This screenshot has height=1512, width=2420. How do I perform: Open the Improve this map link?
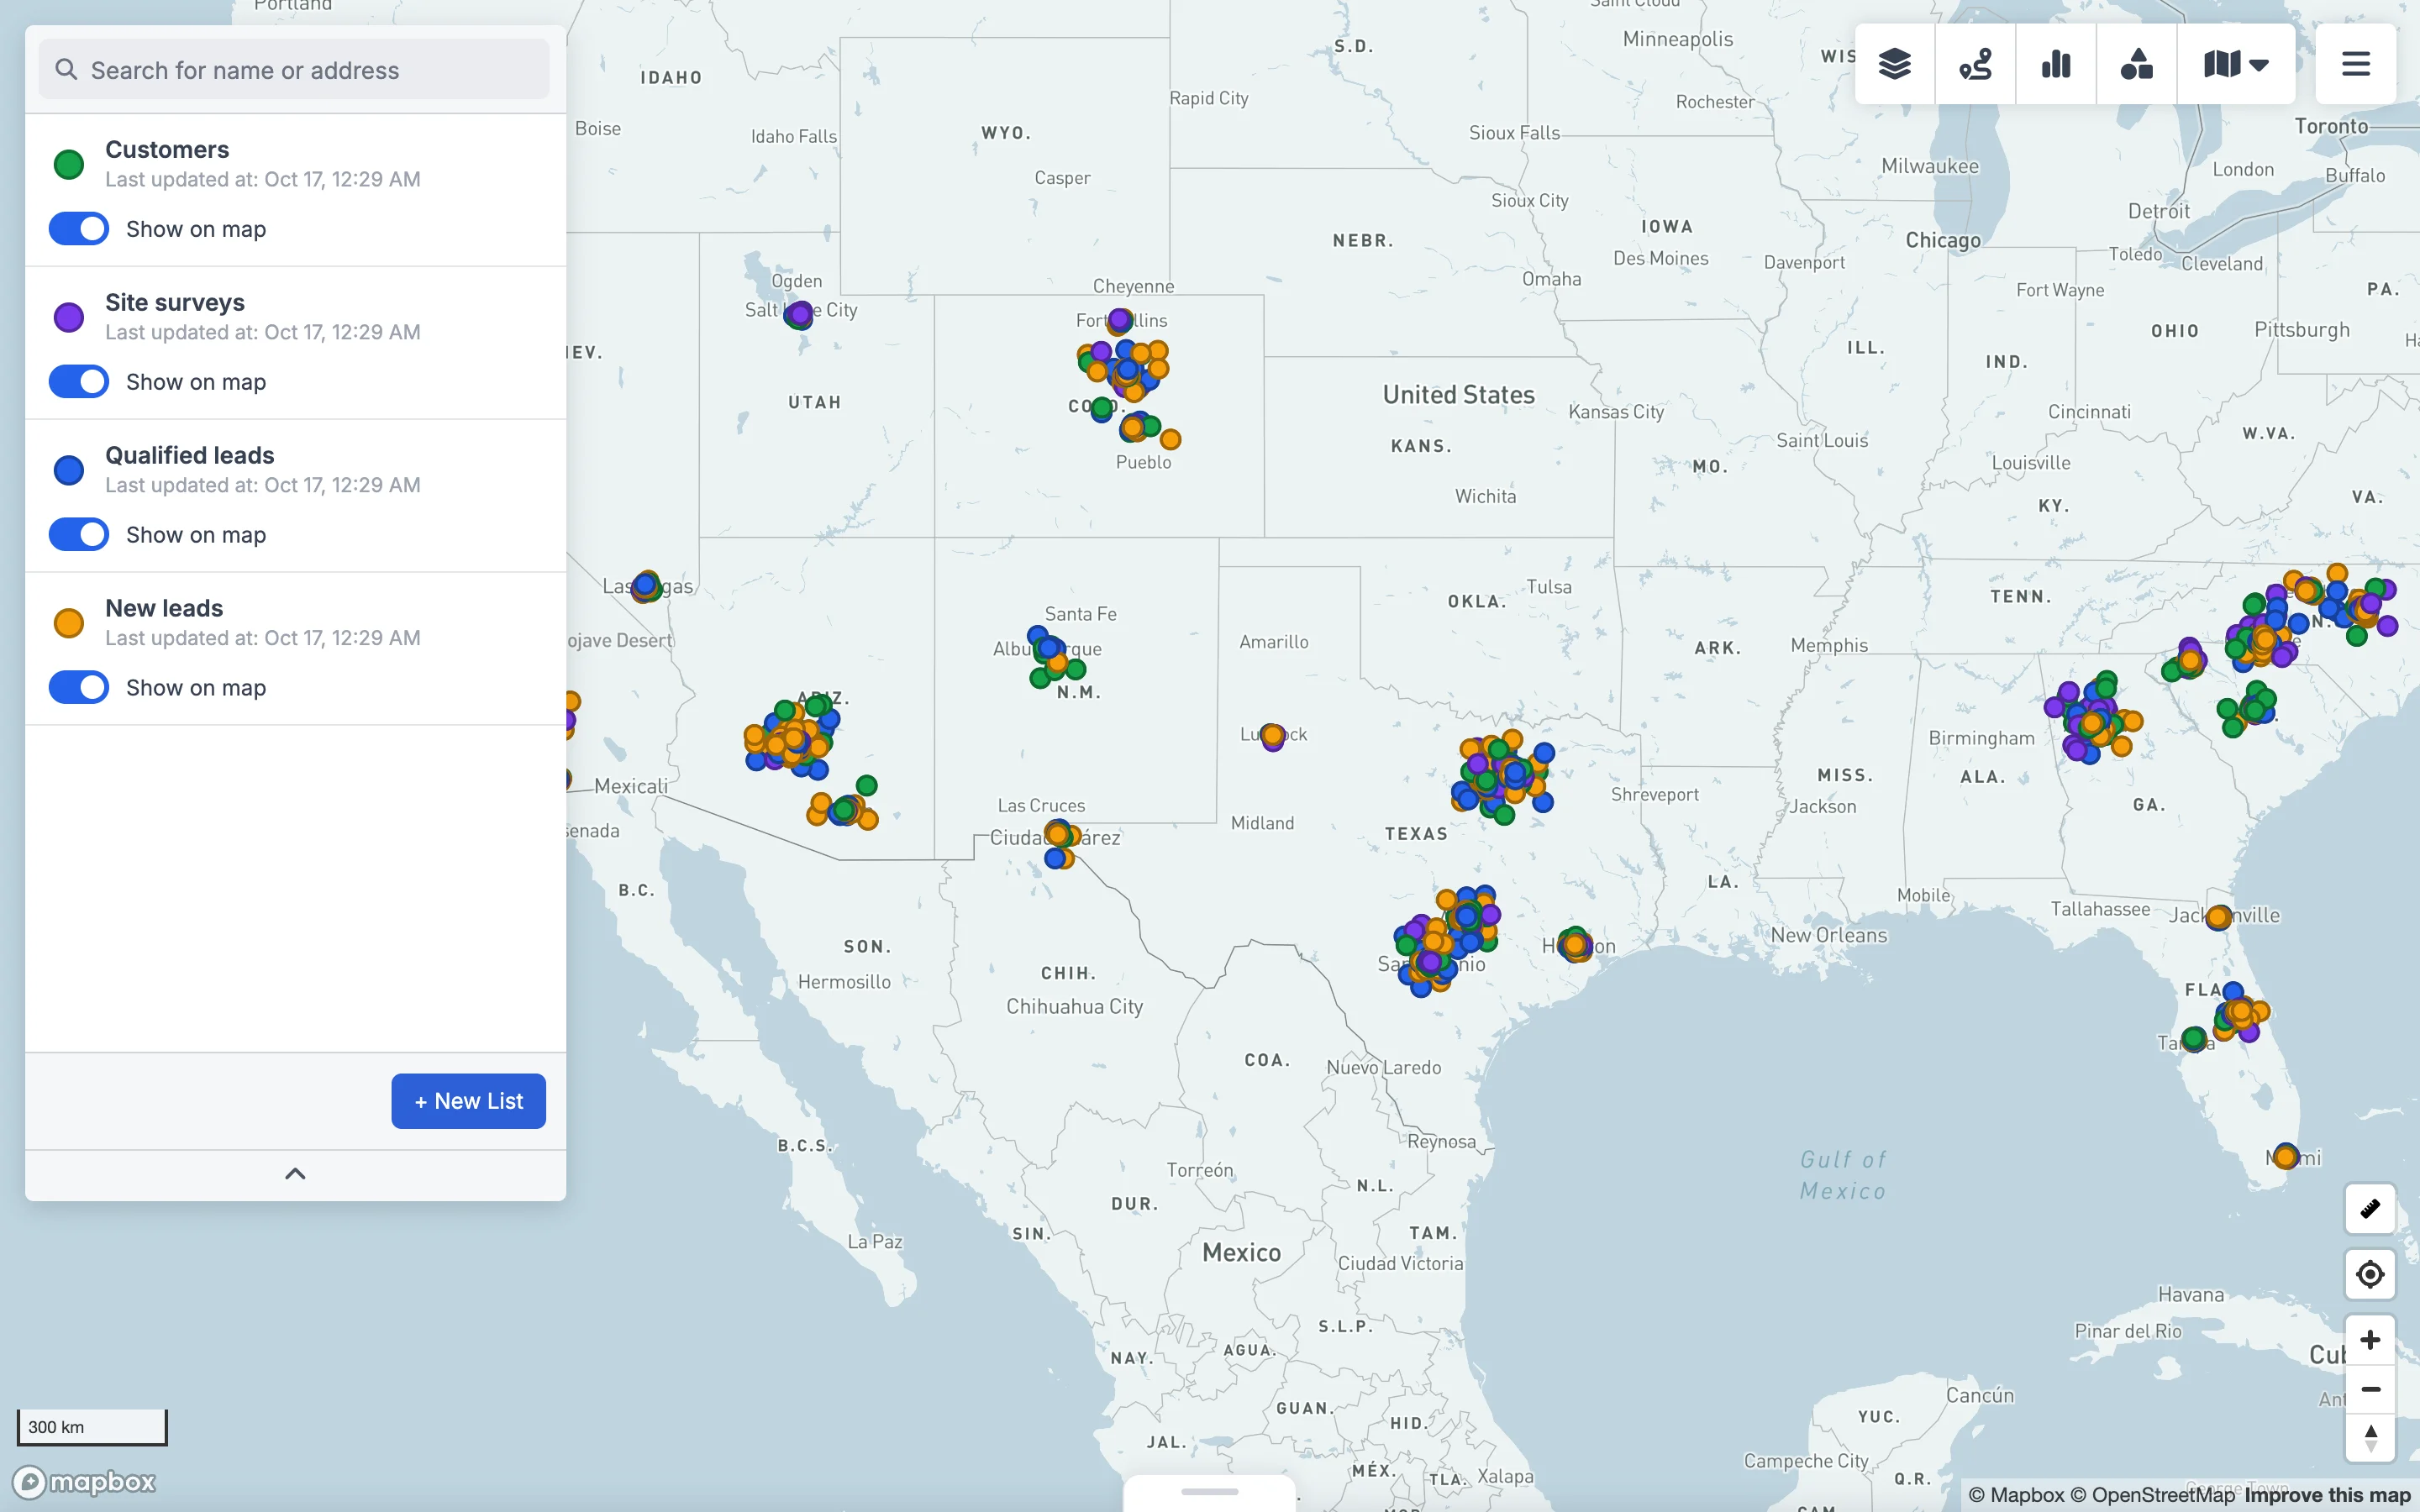tap(2327, 1495)
